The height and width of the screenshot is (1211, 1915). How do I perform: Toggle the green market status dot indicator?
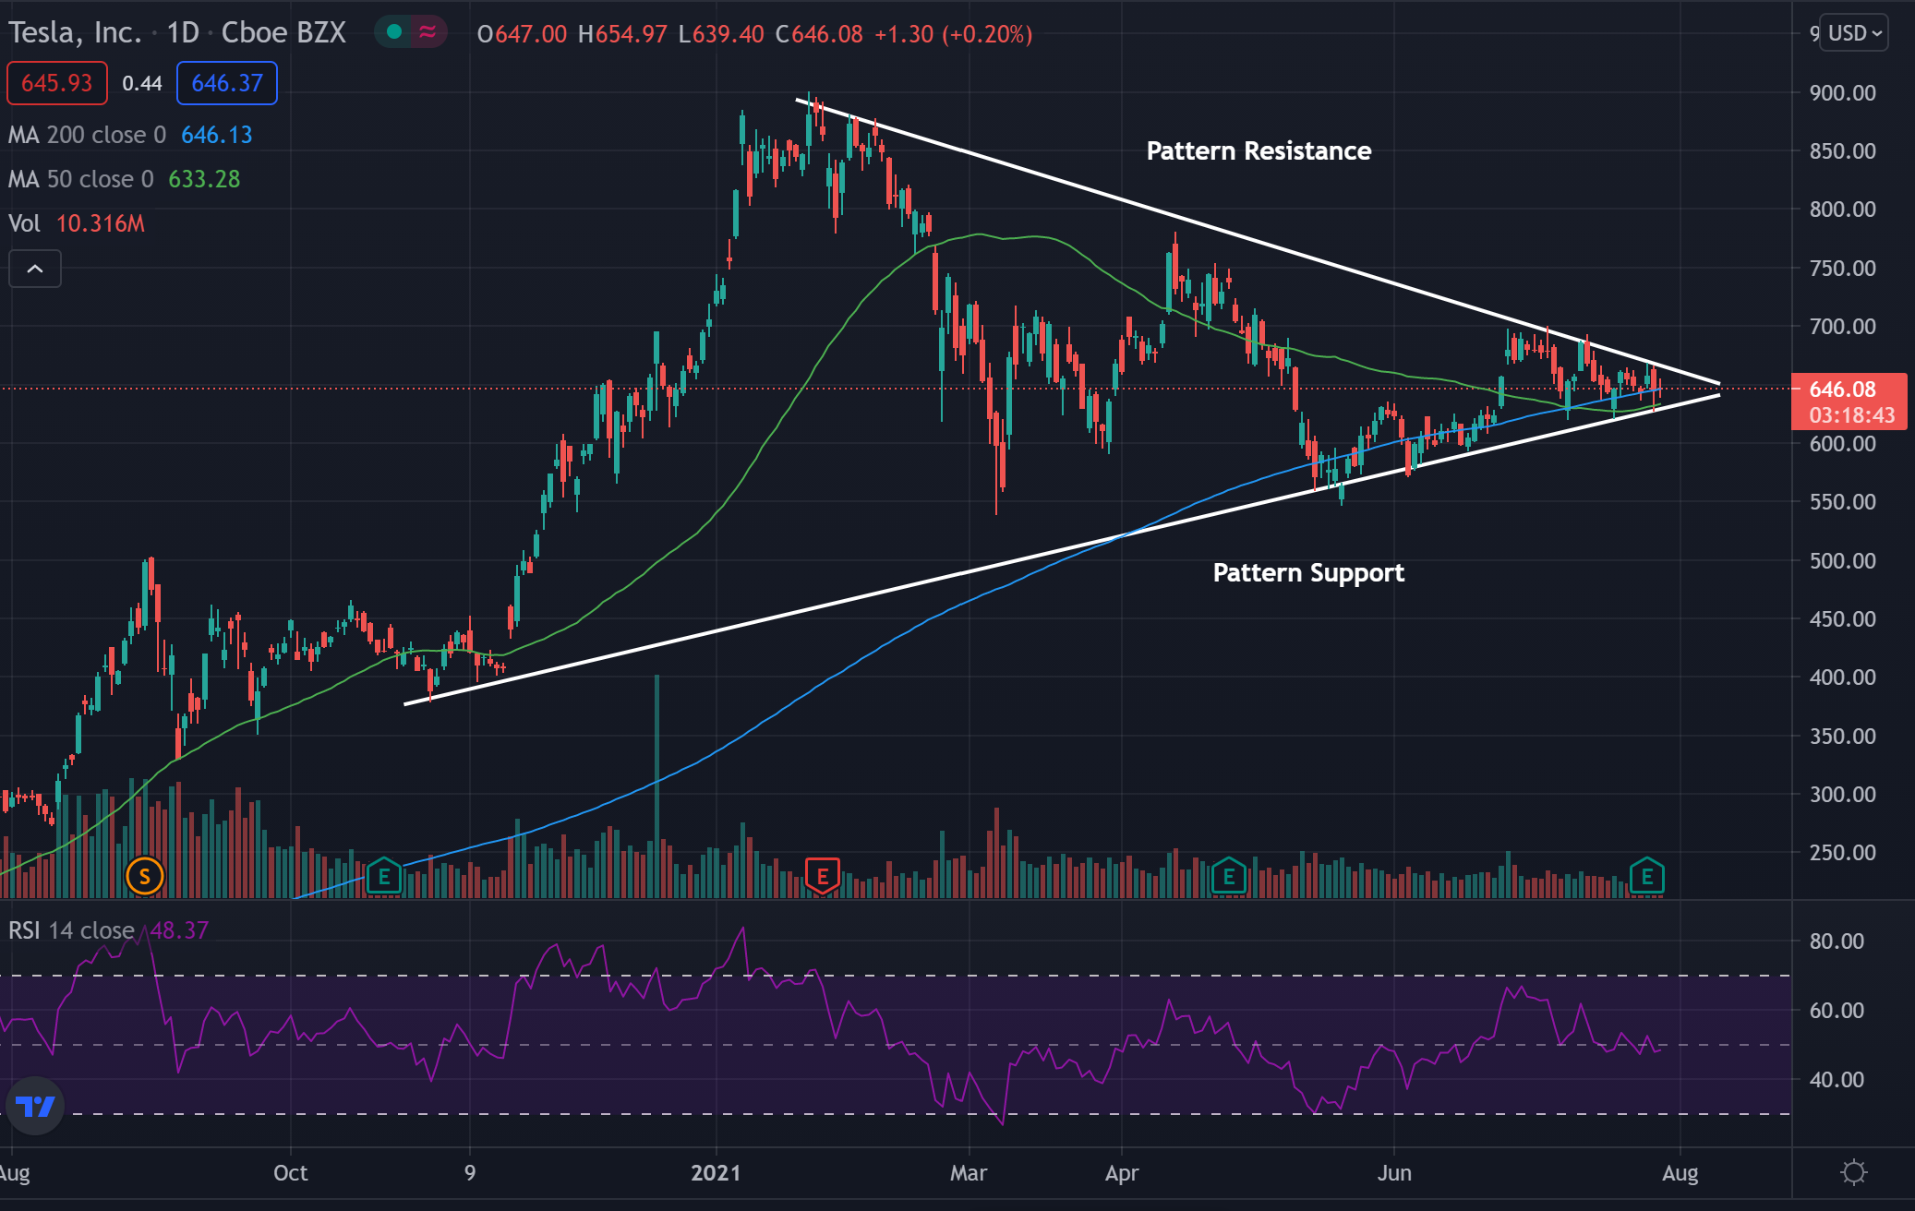pyautogui.click(x=394, y=32)
